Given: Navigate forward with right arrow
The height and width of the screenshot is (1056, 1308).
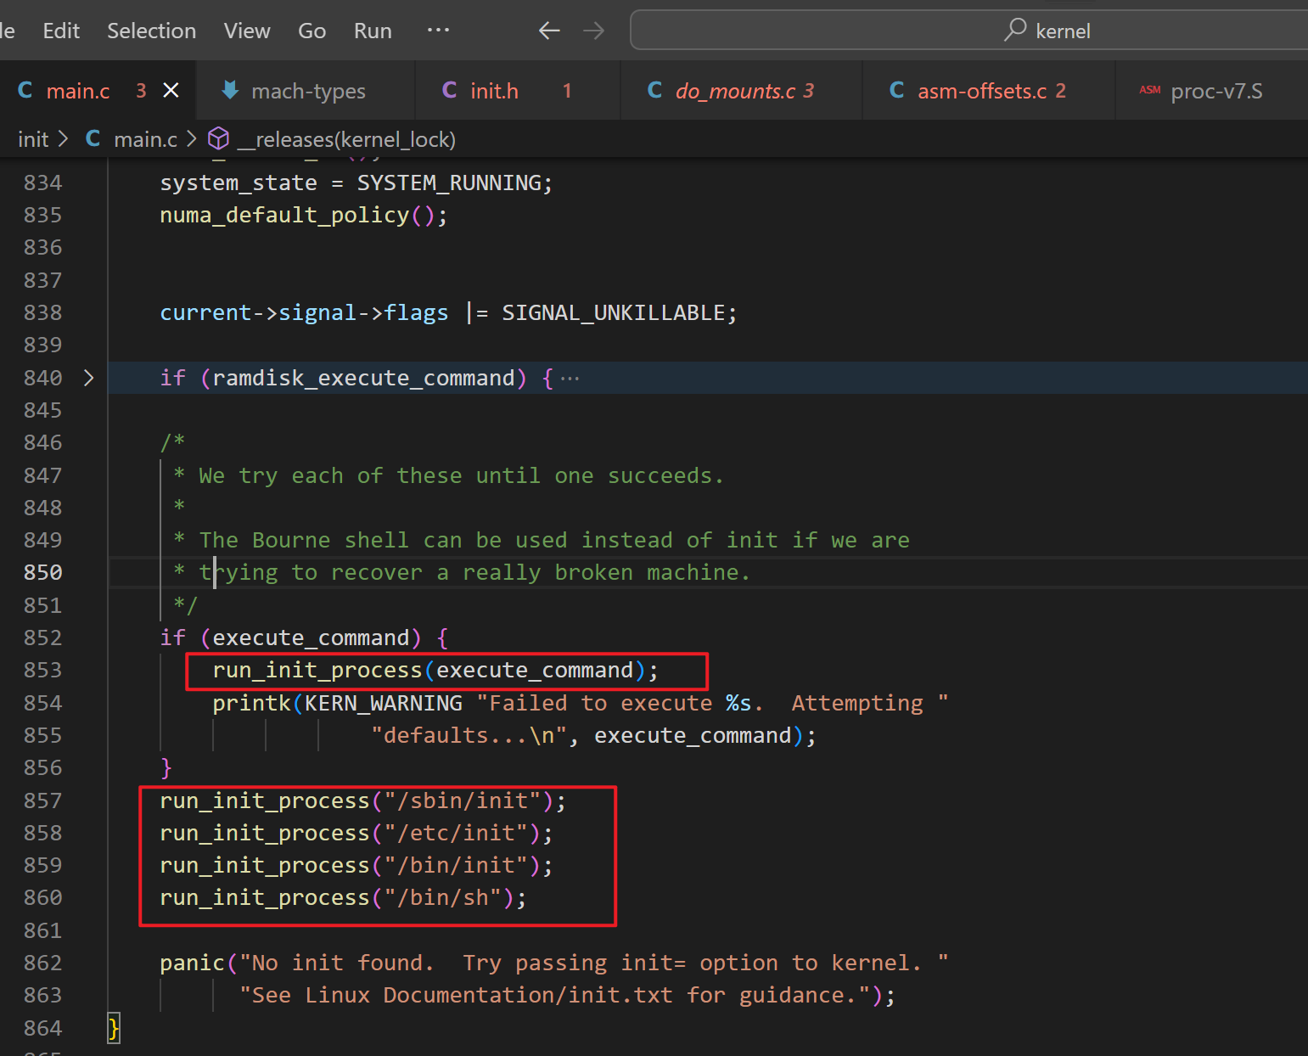Looking at the screenshot, I should click(594, 31).
